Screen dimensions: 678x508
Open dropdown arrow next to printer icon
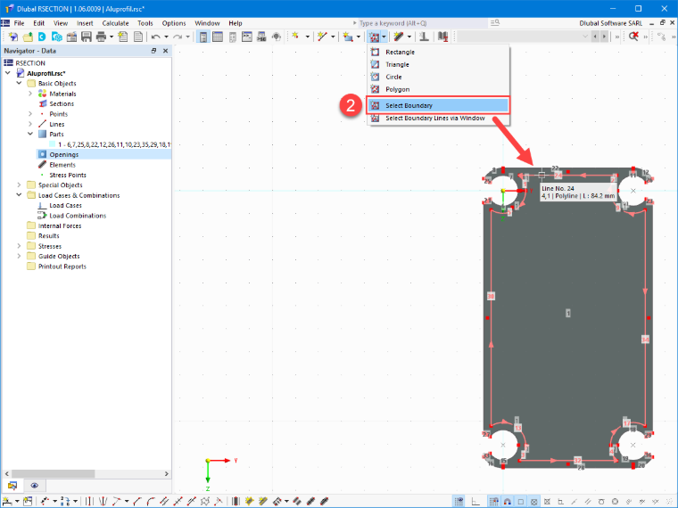pos(112,37)
